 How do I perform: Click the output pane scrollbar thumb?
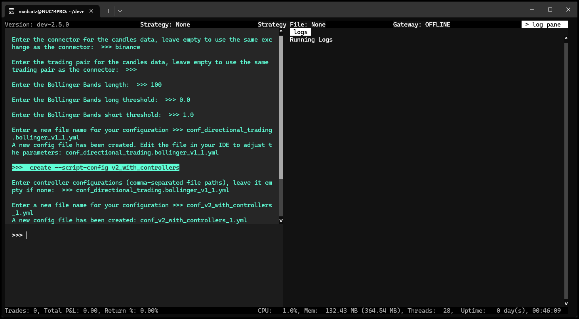(281, 107)
